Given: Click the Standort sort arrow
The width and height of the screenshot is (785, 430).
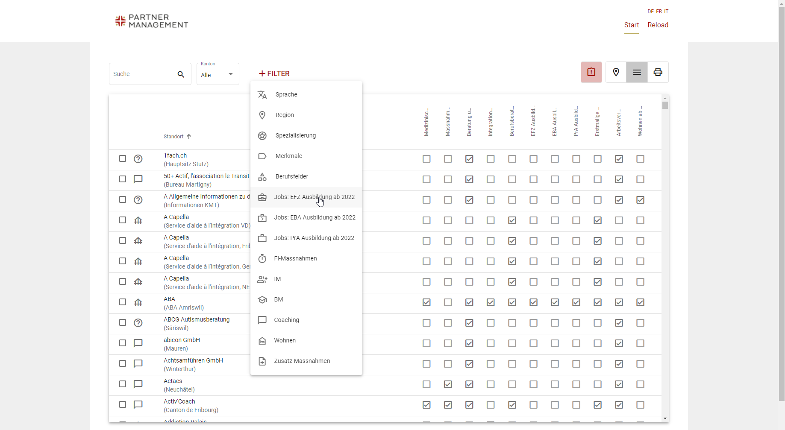Looking at the screenshot, I should (x=189, y=136).
